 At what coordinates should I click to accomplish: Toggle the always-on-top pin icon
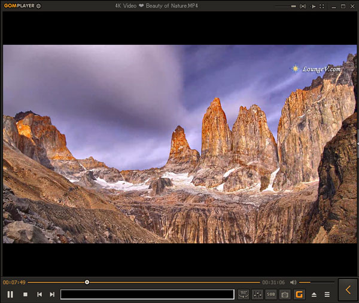click(x=312, y=6)
